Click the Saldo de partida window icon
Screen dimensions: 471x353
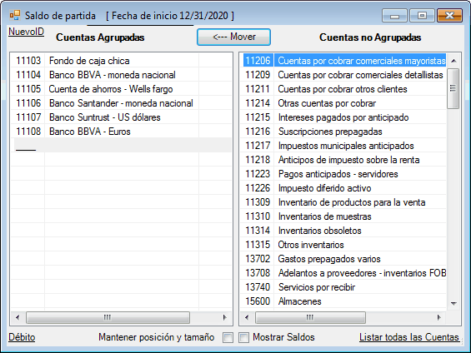15,15
